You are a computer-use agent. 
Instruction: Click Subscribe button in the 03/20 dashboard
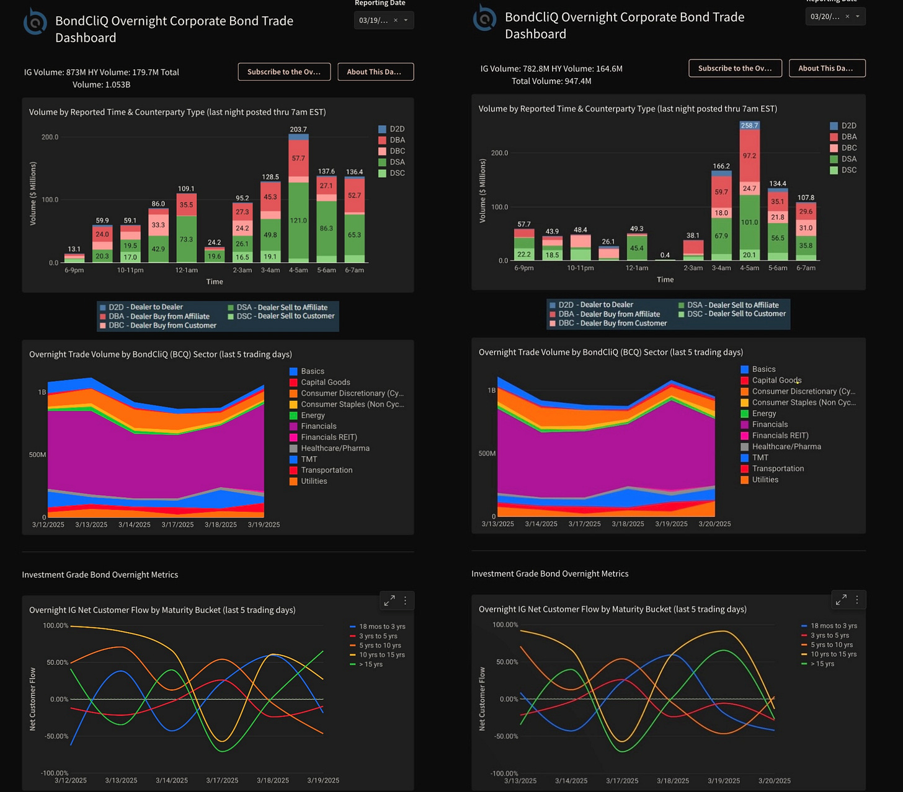735,68
